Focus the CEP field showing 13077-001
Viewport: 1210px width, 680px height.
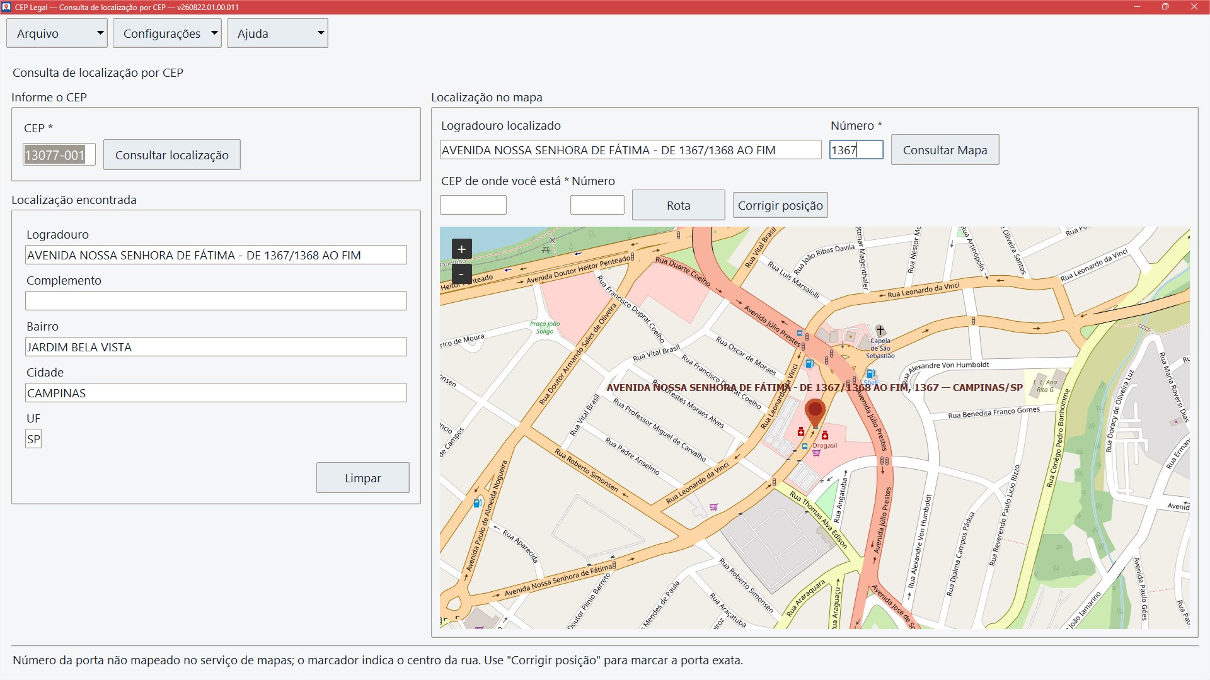tap(59, 155)
